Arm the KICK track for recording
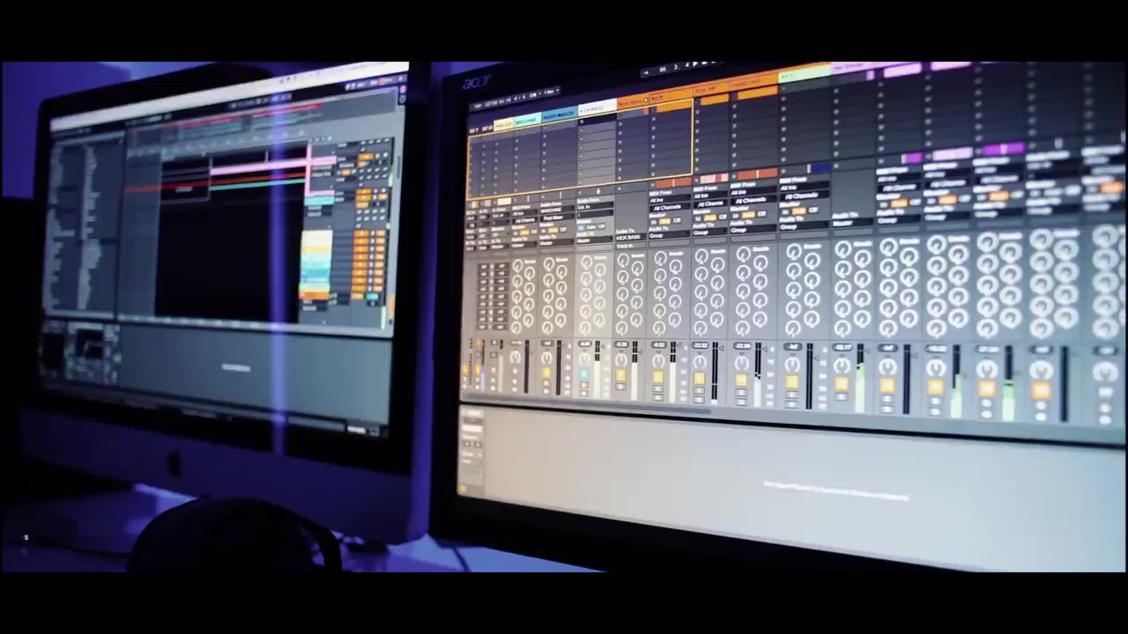Viewport: 1128px width, 634px height. pyautogui.click(x=657, y=396)
